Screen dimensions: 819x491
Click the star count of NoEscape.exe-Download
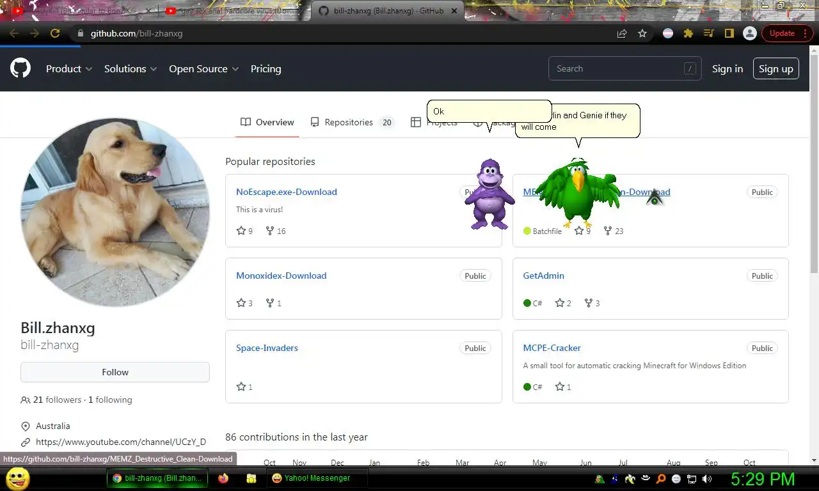244,231
